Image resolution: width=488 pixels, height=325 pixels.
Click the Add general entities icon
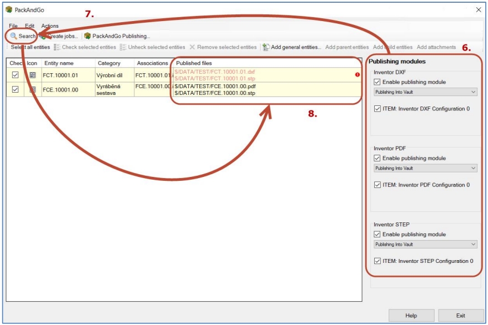click(x=266, y=47)
